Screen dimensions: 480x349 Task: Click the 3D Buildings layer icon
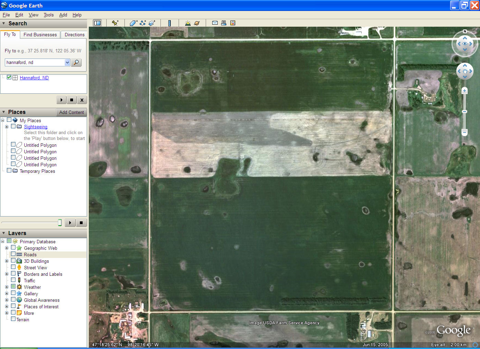click(19, 261)
